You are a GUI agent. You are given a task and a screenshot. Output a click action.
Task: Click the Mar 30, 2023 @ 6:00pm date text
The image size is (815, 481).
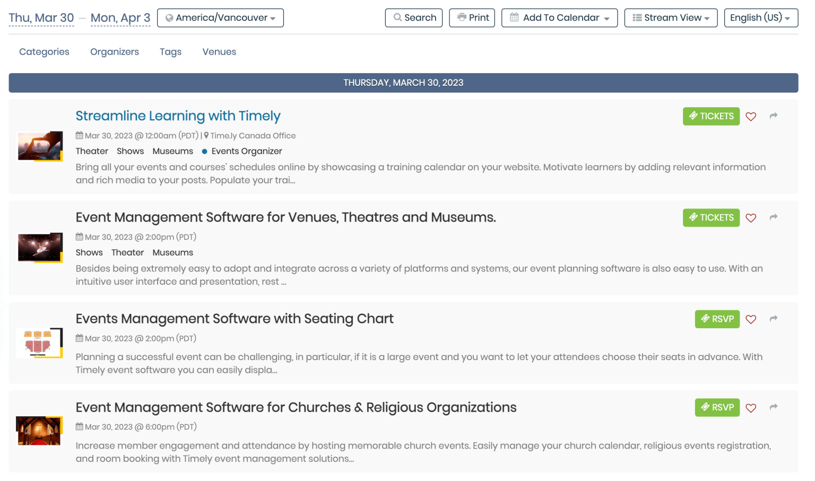141,427
